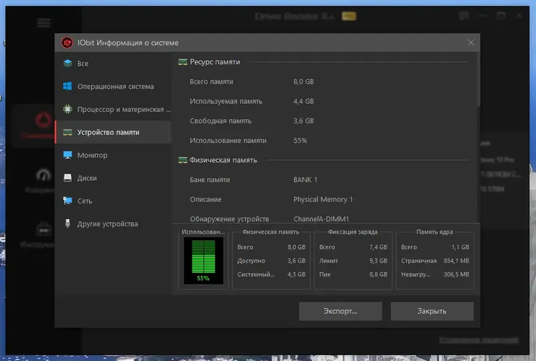Click the 'Память ядра' group title
Viewport: 536px width, 361px height.
coord(434,232)
